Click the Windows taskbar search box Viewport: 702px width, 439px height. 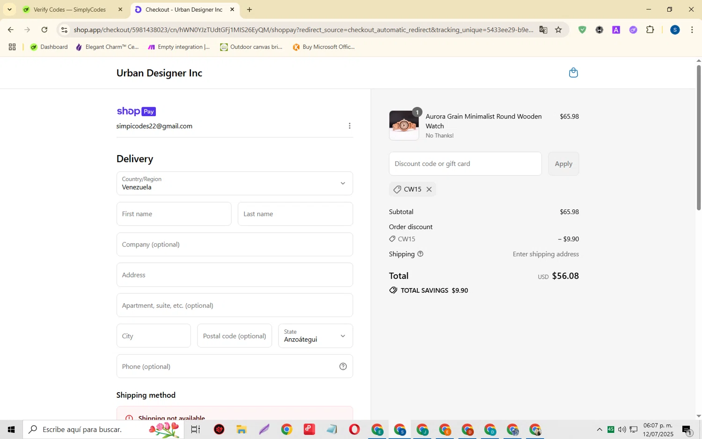(x=103, y=429)
